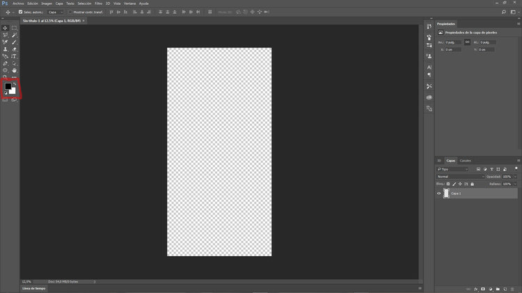Select the Brush tool
Image resolution: width=522 pixels, height=293 pixels.
[14, 42]
